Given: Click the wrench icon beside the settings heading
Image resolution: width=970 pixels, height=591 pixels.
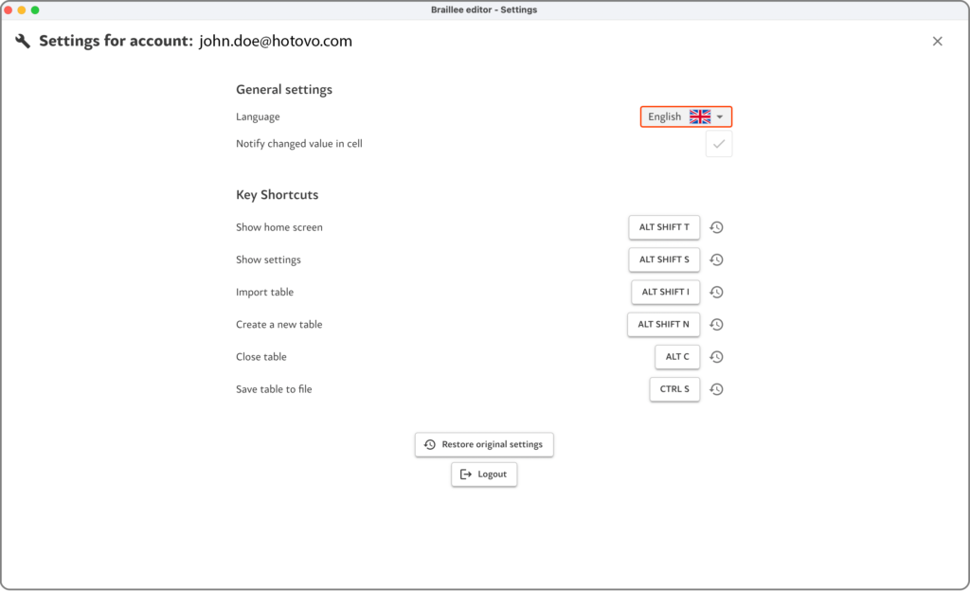Looking at the screenshot, I should 22,41.
